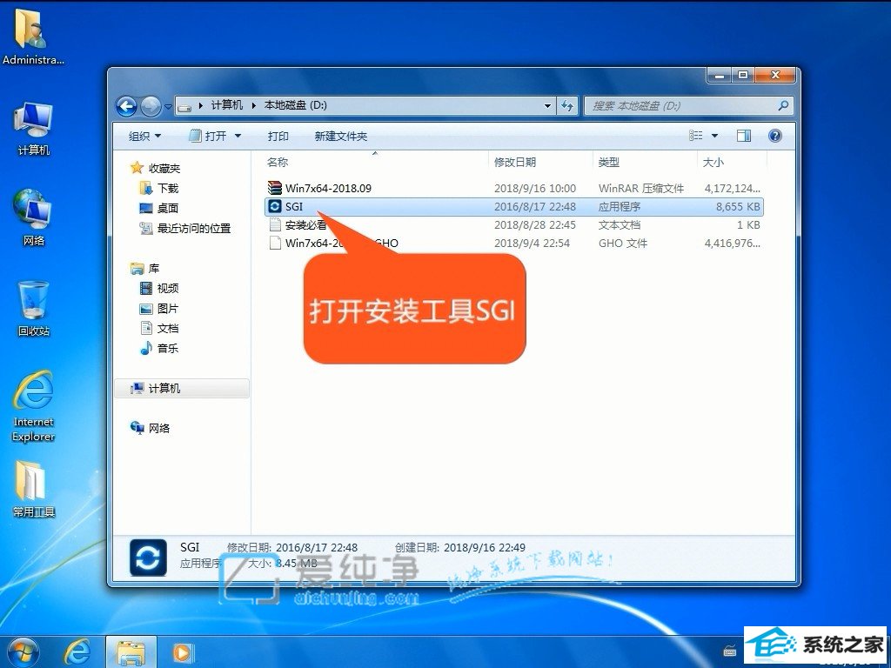Open the Help question mark icon
The height and width of the screenshot is (668, 891).
pos(775,136)
